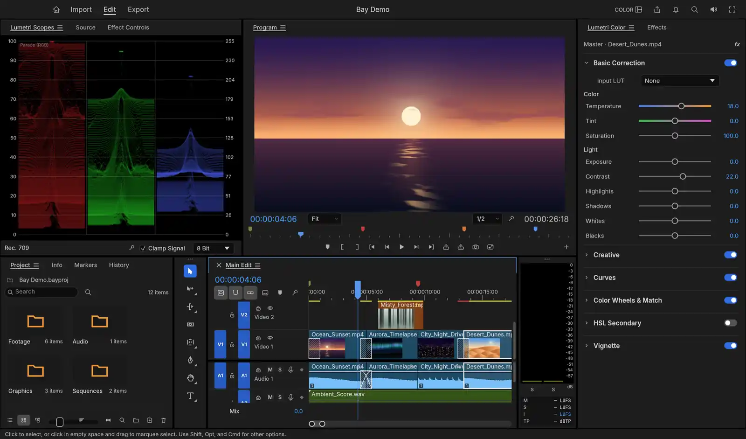Expand the Creative section

click(587, 255)
